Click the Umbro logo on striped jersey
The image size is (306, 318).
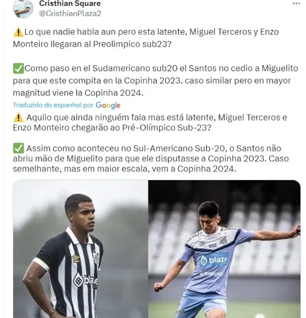pos(75,258)
